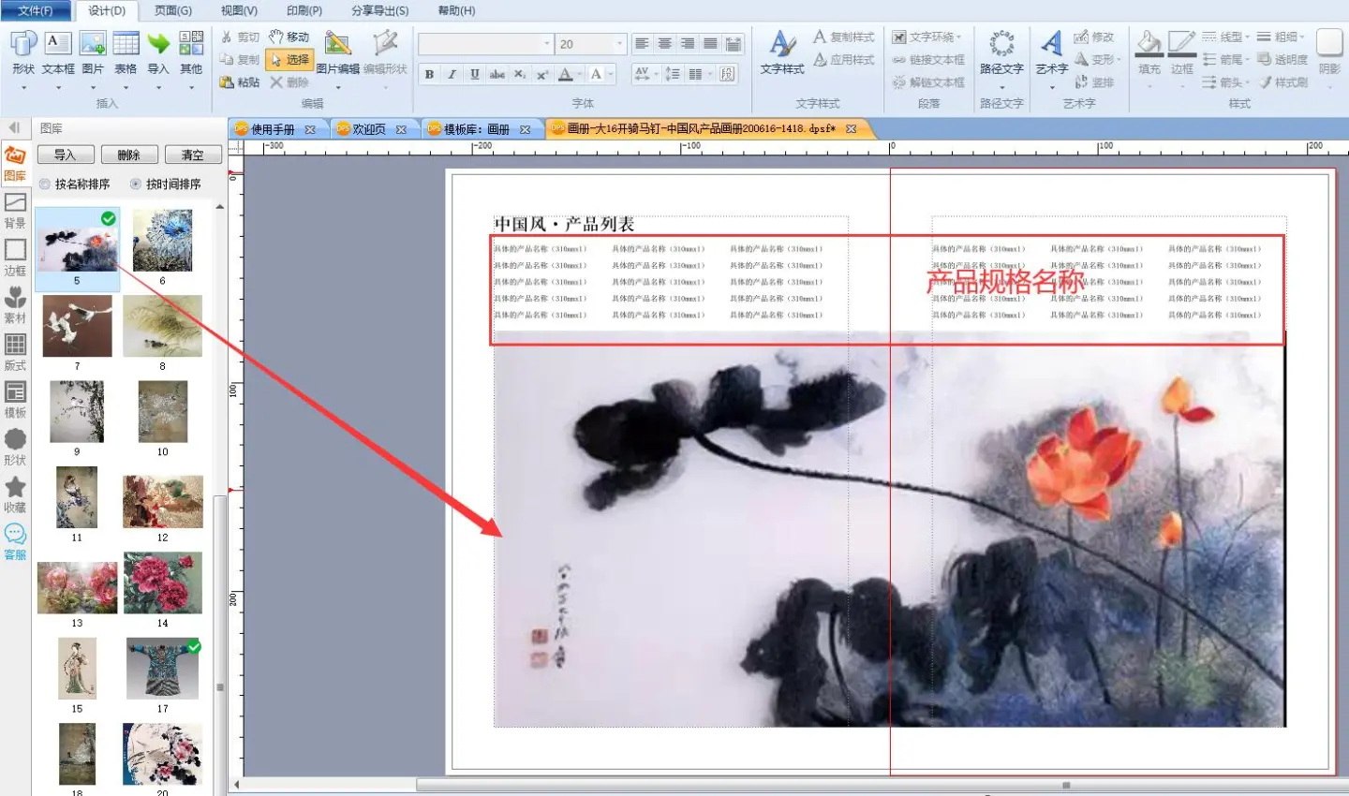Image resolution: width=1349 pixels, height=796 pixels.
Task: Click the 填充 fill bucket icon
Action: click(x=1149, y=44)
